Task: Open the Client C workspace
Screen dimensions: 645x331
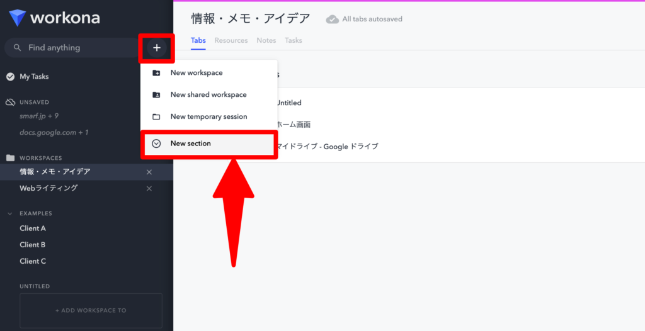Action: pyautogui.click(x=33, y=261)
